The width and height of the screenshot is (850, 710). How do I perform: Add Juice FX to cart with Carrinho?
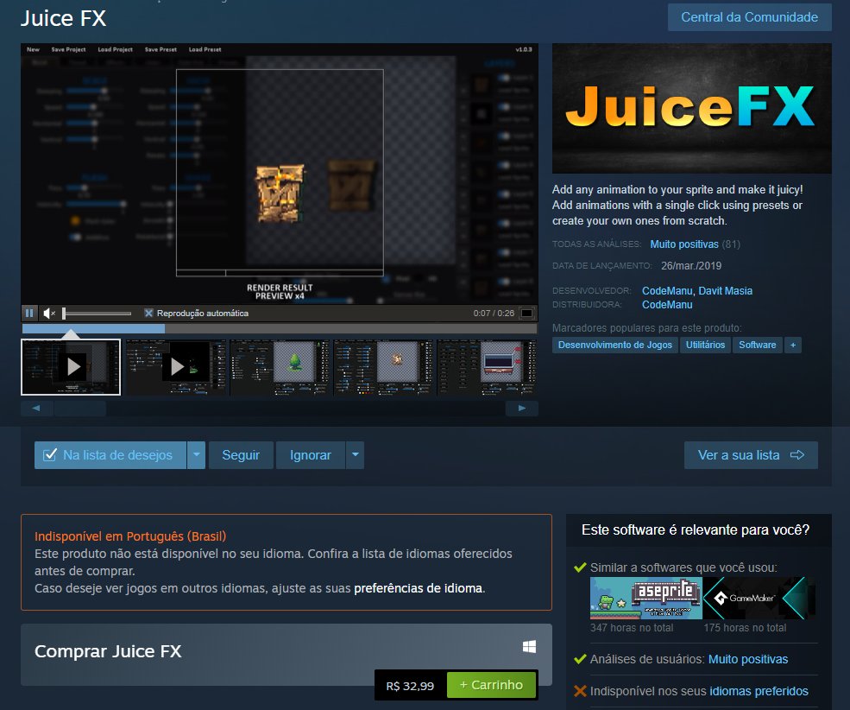pos(491,685)
